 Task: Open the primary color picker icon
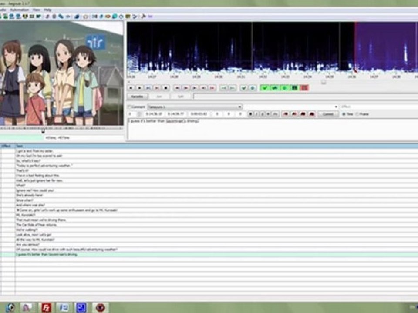coord(286,114)
